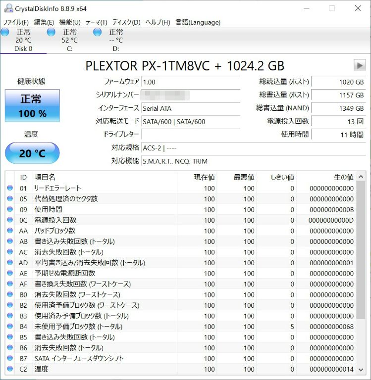Viewport: 371px width, 380px height.
Task: Select the バッドブロック数 row
Action: click(x=180, y=231)
